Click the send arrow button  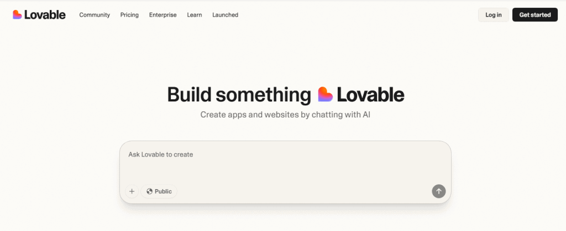point(438,191)
